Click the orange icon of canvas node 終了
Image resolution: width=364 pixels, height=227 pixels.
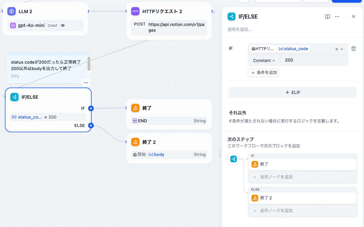(135, 108)
